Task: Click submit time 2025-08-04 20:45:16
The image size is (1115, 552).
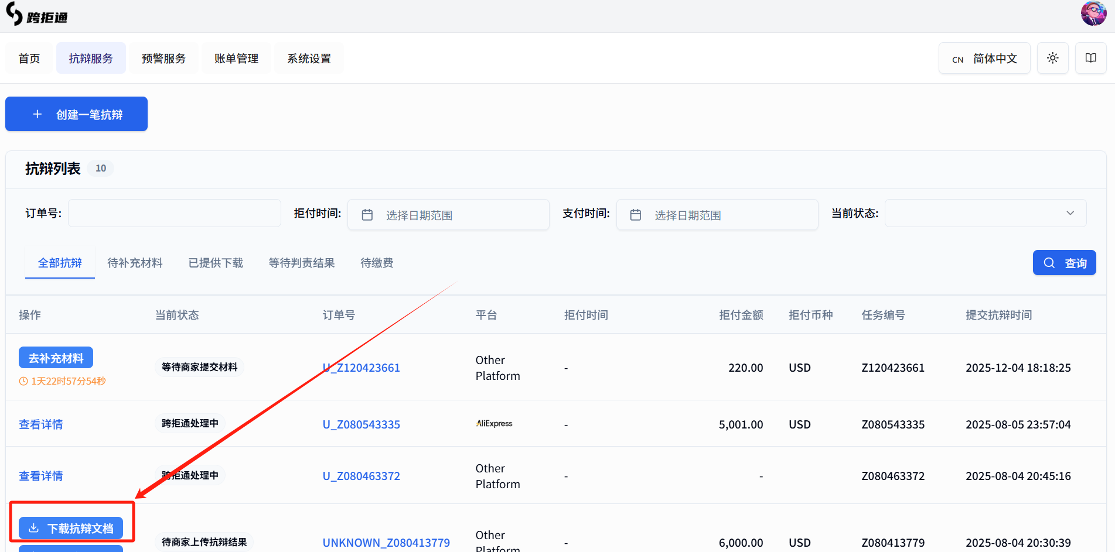Action: pyautogui.click(x=1018, y=476)
